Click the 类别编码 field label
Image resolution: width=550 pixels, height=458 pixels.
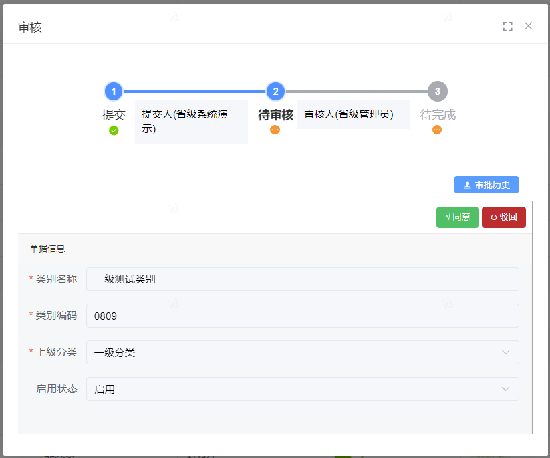[56, 316]
